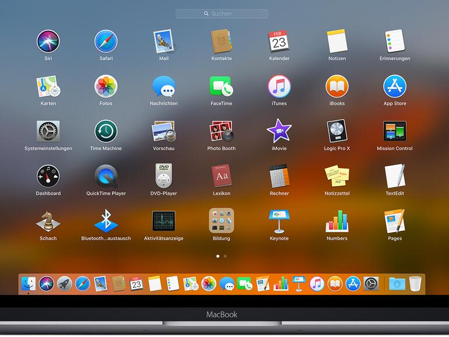Open DVD-Player app

[x=164, y=176]
